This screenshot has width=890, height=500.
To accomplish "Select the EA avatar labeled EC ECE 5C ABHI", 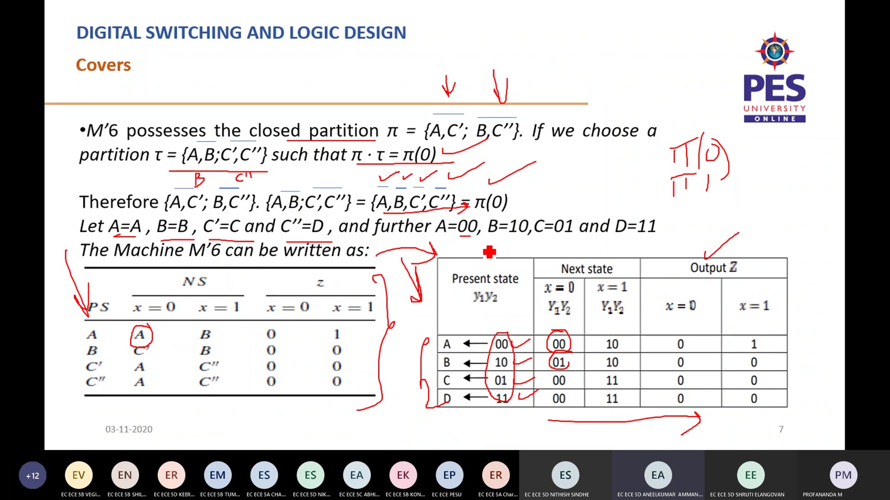I will [x=357, y=475].
